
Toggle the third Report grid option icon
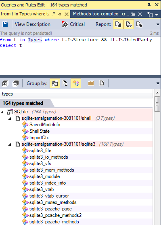pyautogui.click(x=139, y=24)
